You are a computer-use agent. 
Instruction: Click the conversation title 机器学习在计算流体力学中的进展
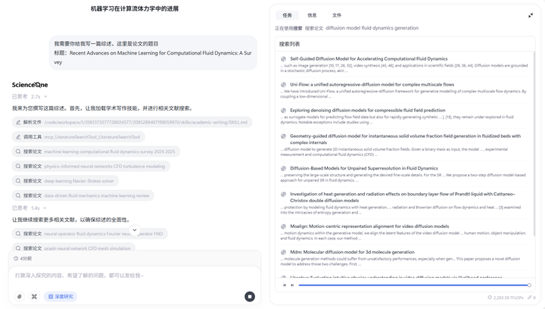pos(135,8)
